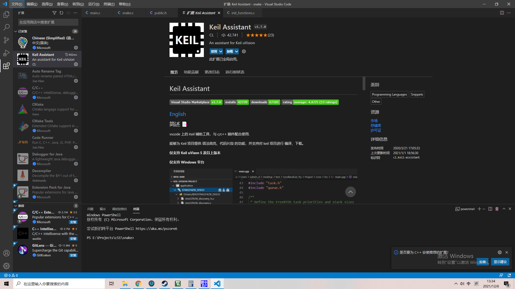Image resolution: width=515 pixels, height=289 pixels.
Task: Open the uninstall button dropdown arrow
Action: coord(237,51)
